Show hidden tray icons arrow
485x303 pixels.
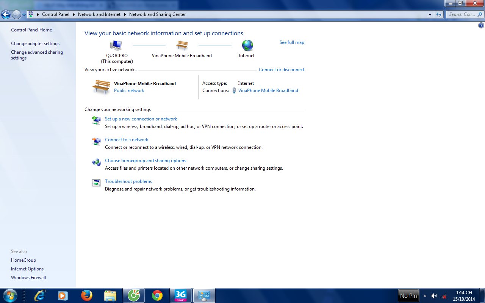coord(425,296)
